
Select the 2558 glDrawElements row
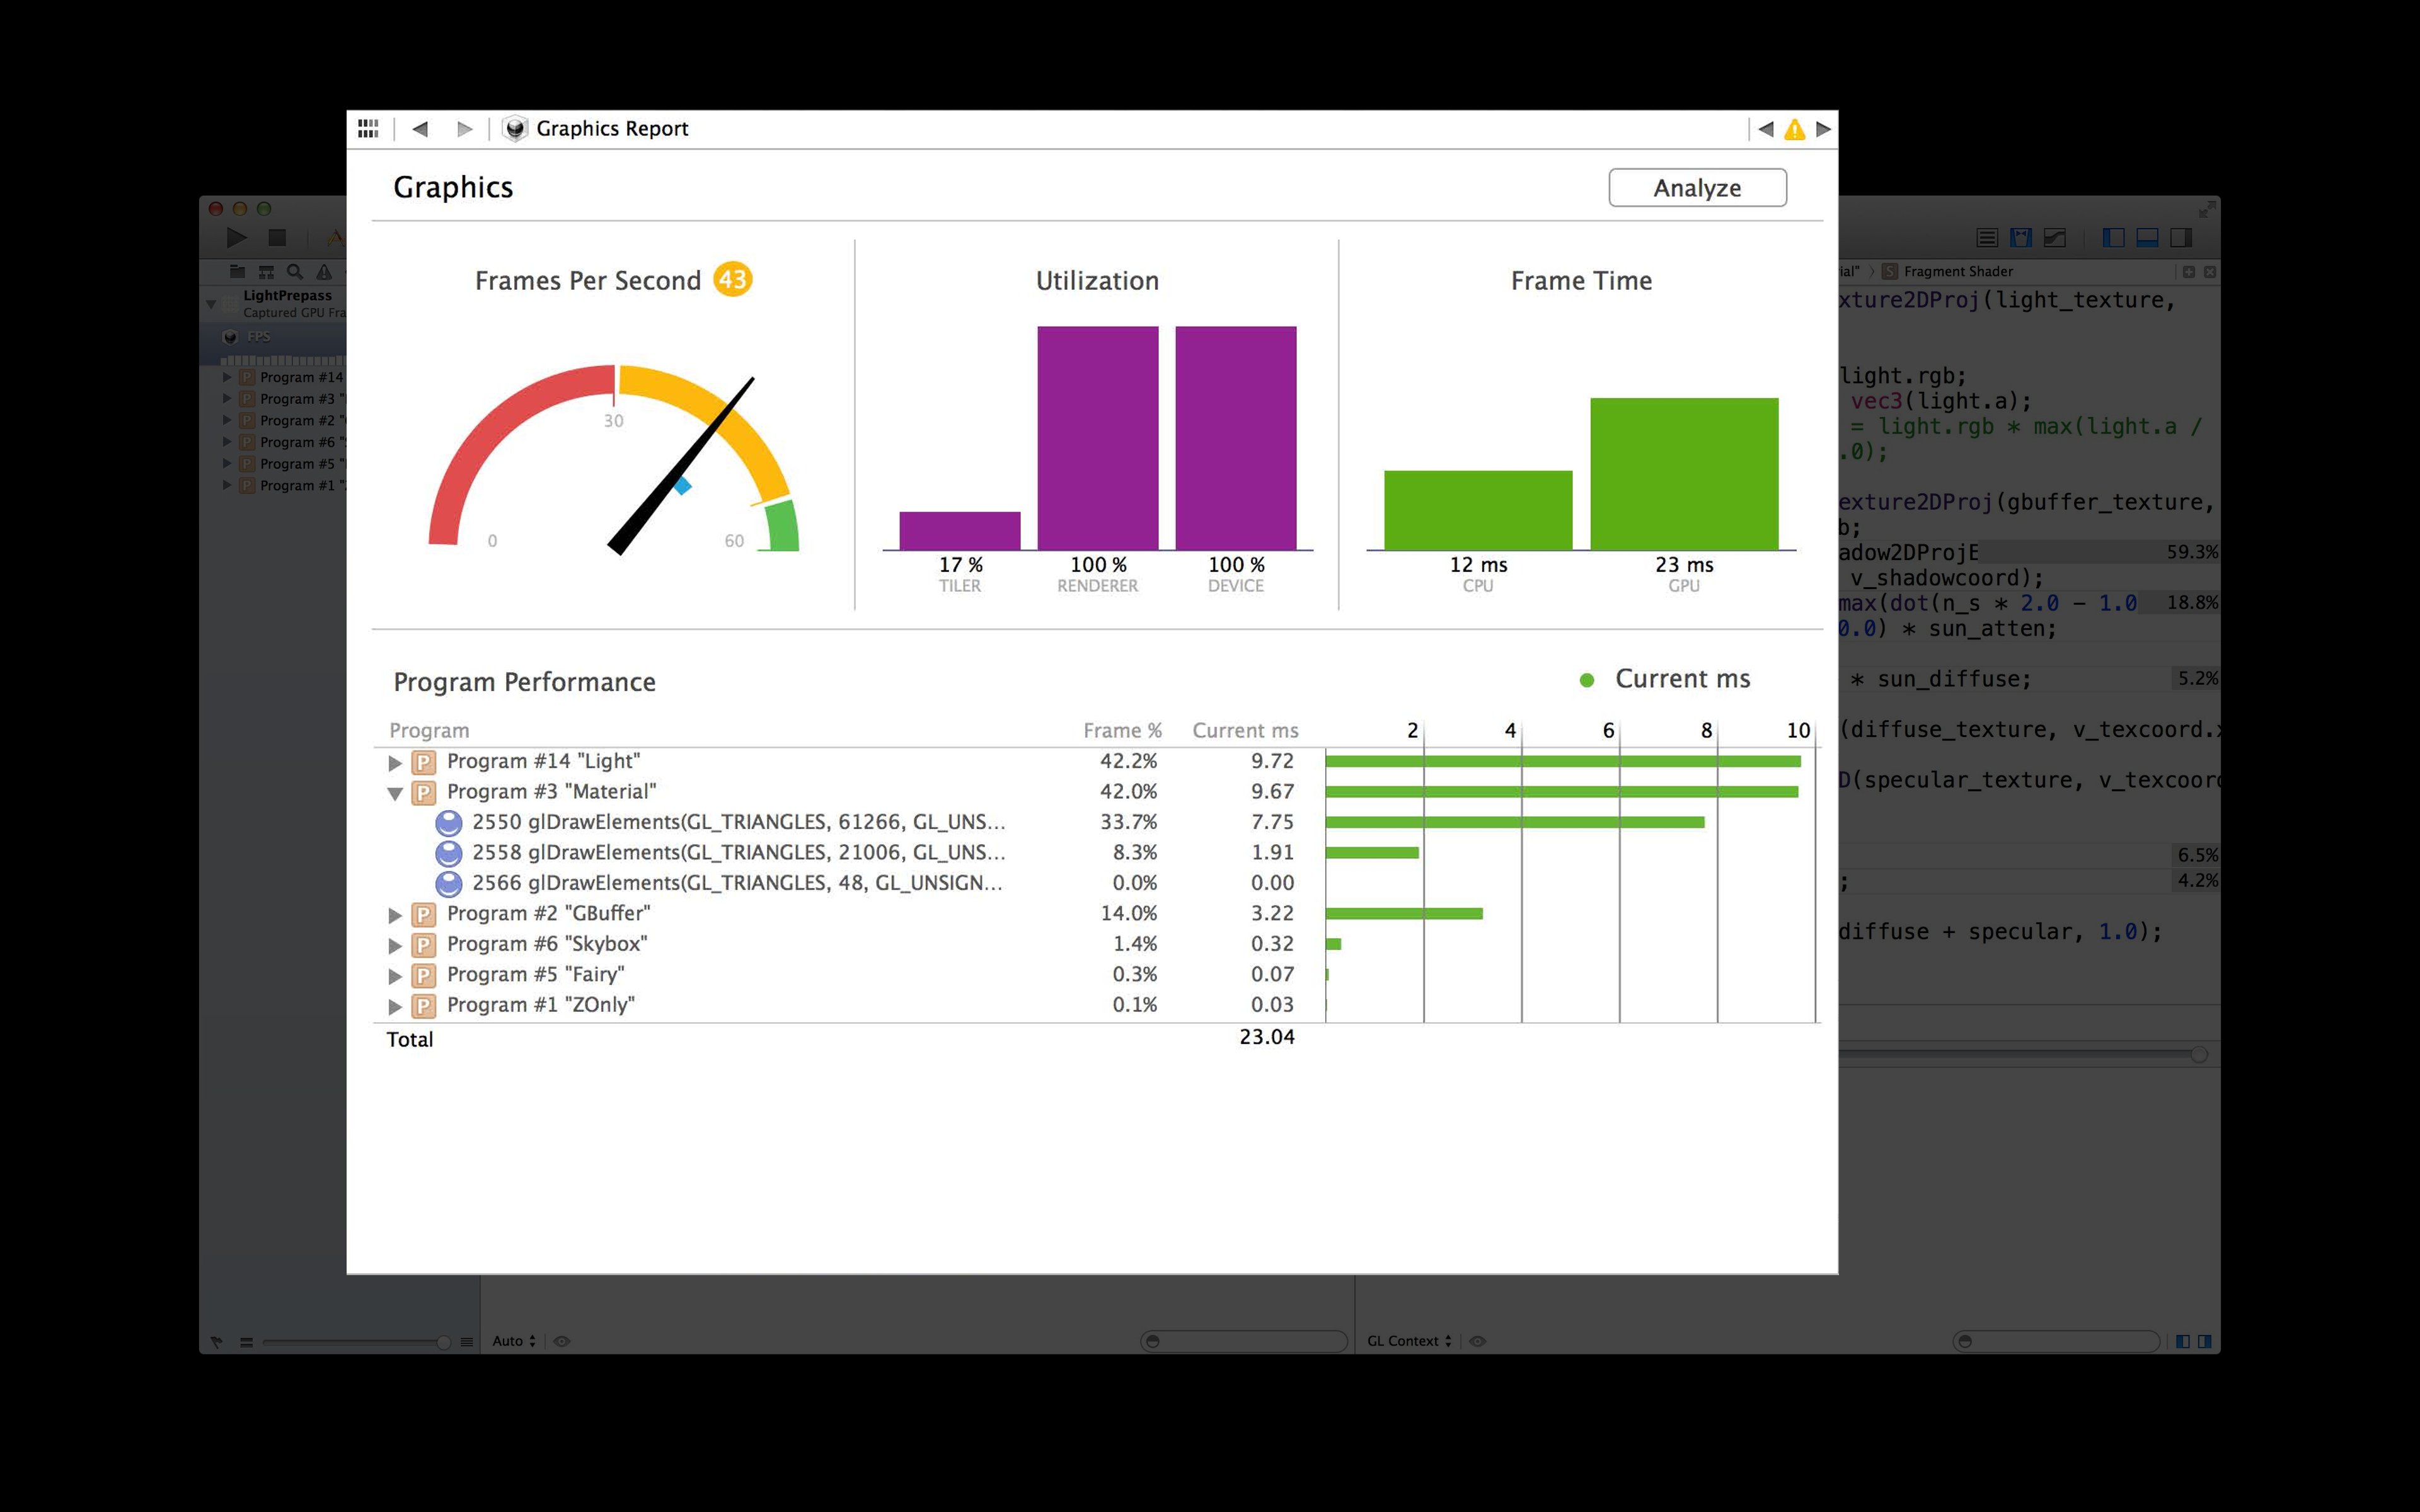(x=738, y=853)
